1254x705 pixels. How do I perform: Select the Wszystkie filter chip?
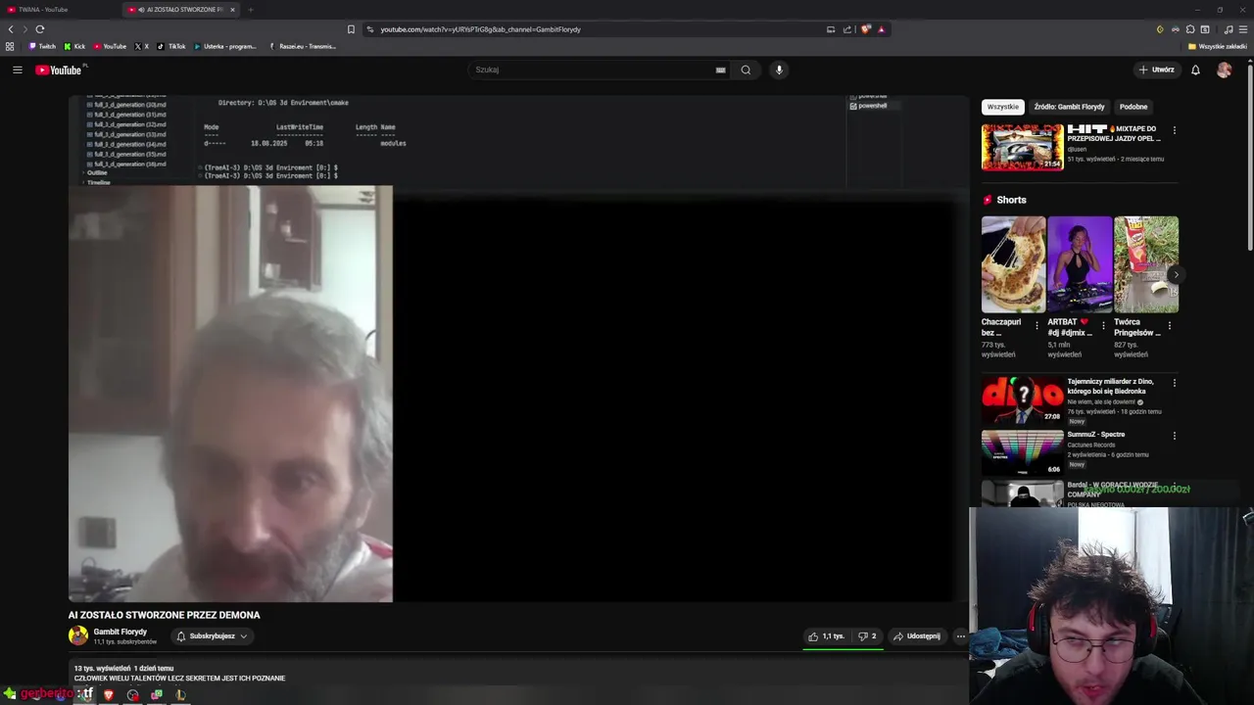(1003, 107)
